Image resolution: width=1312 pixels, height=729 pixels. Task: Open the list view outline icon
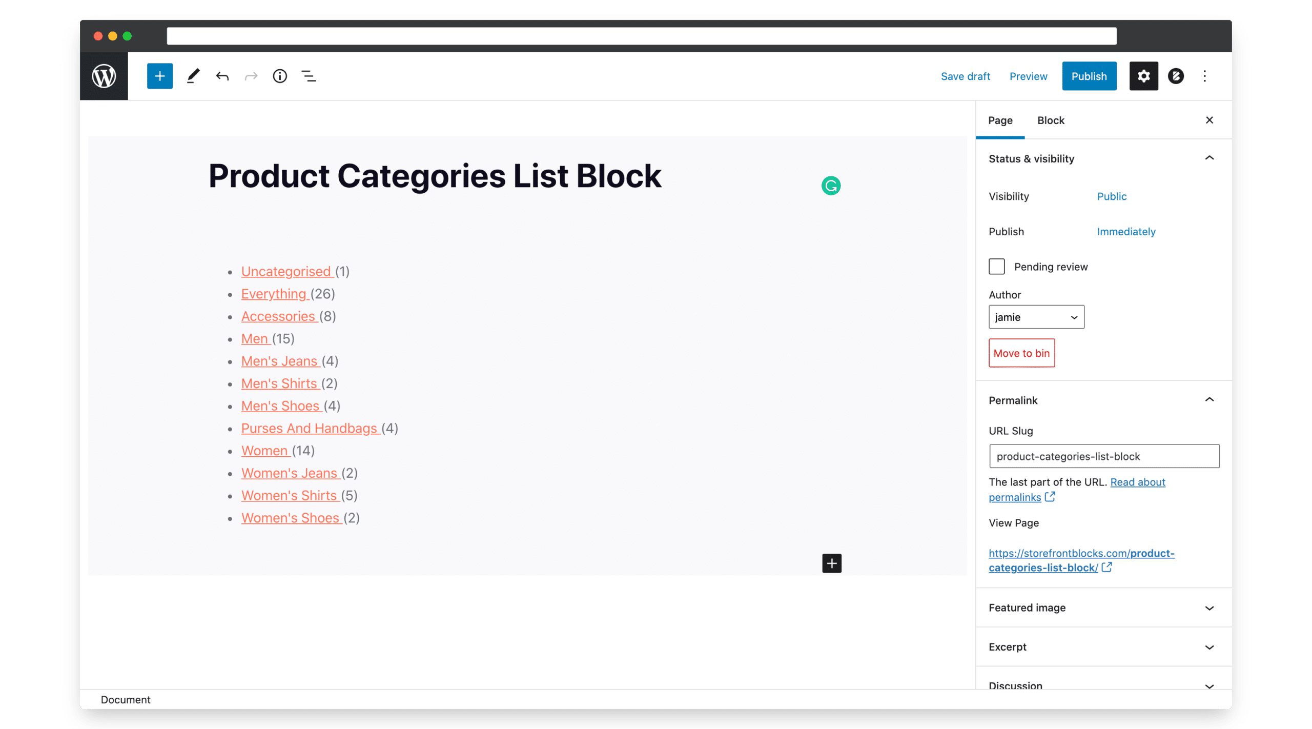[x=309, y=76]
